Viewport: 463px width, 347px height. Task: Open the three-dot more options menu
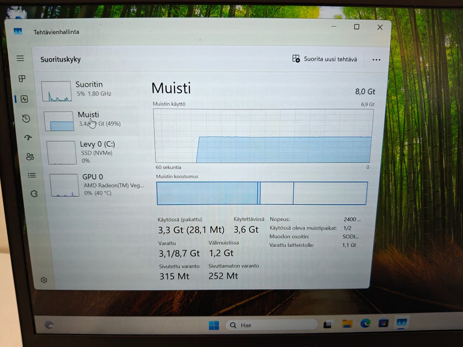pos(376,60)
